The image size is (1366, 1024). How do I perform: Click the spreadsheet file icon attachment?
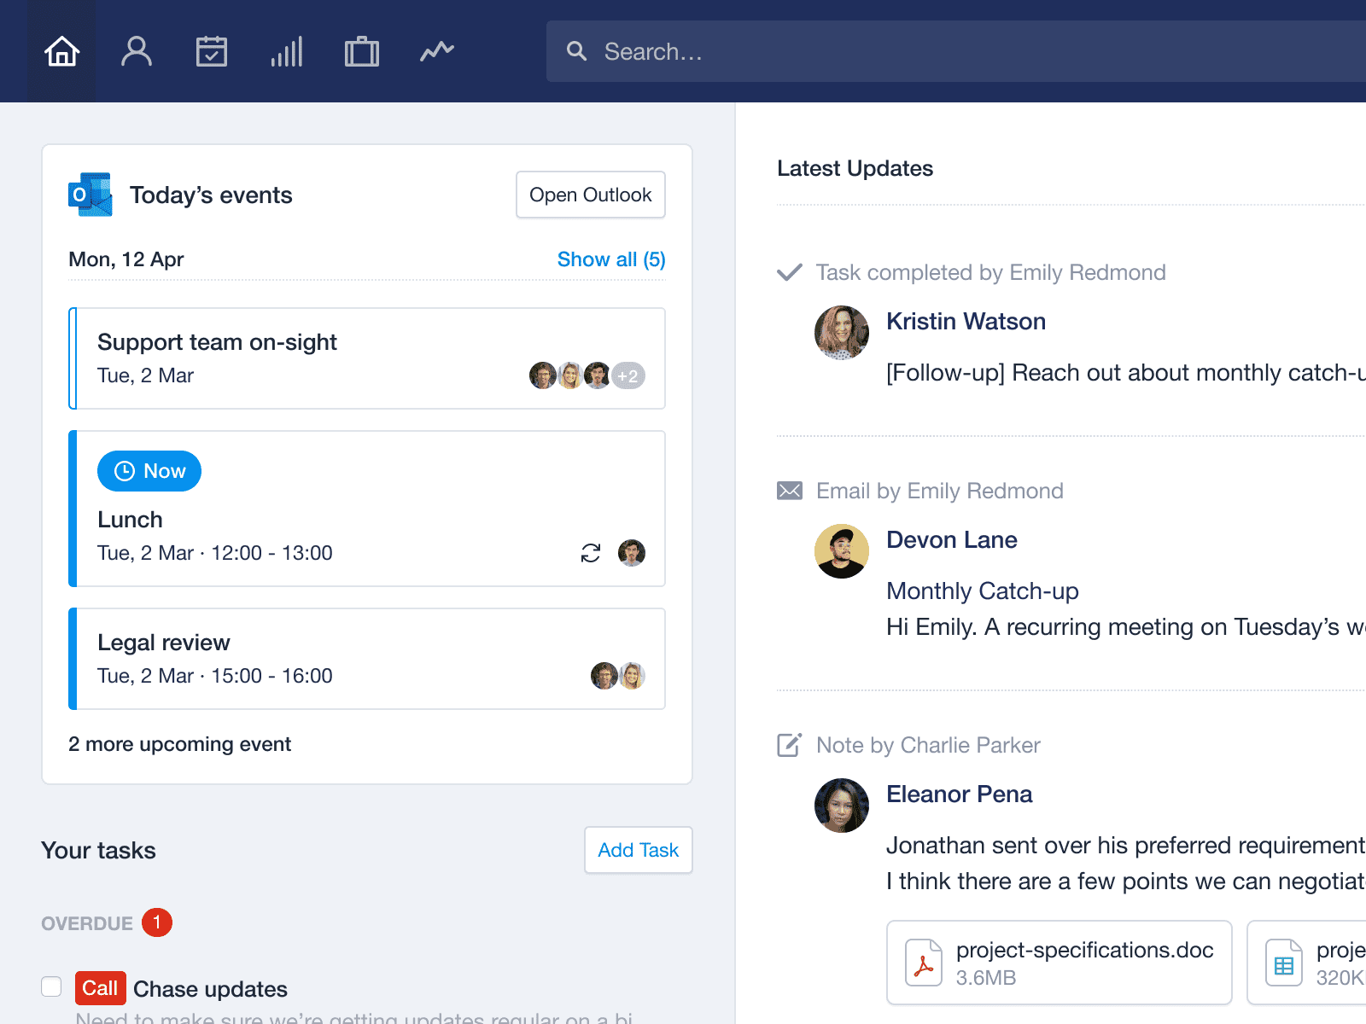(1284, 963)
